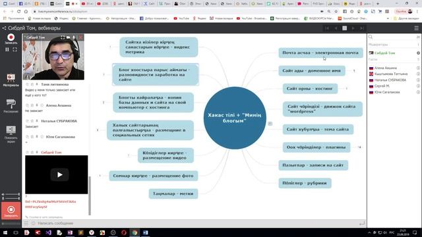The image size is (422, 237).
Task: Reload the page in browser toolbar
Action: click(x=19, y=12)
